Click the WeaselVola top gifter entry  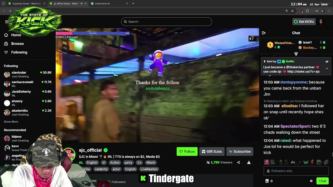(281, 45)
